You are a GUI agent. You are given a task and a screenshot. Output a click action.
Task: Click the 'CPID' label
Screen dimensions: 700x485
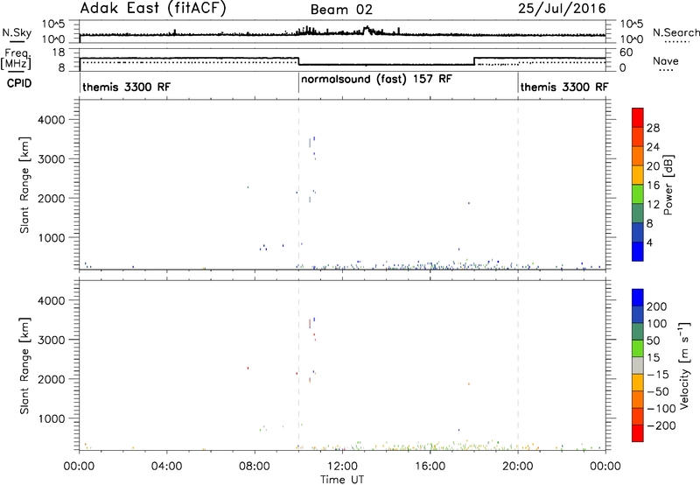click(x=19, y=83)
